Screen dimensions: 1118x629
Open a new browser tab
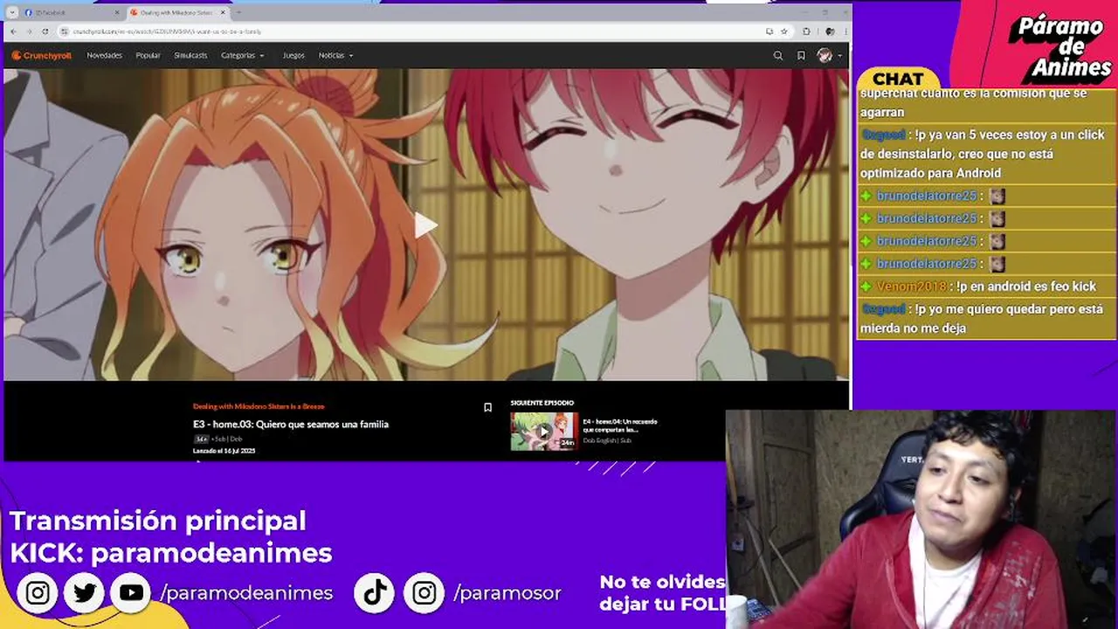coord(238,12)
